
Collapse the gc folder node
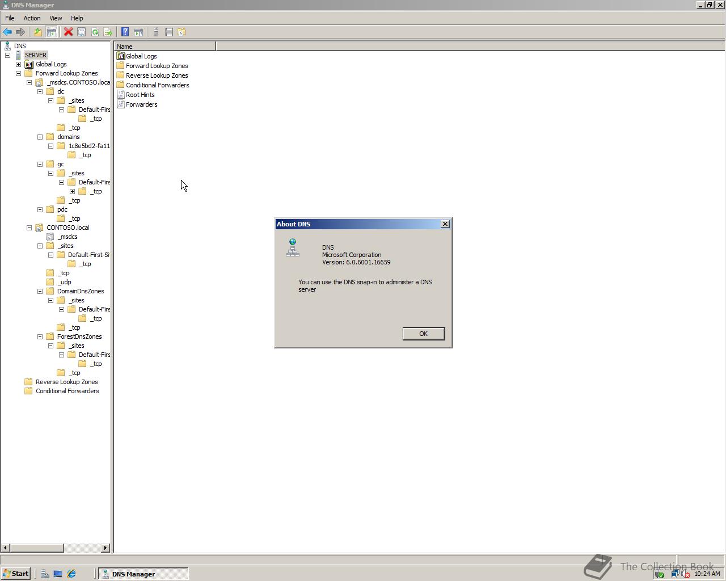pyautogui.click(x=40, y=164)
